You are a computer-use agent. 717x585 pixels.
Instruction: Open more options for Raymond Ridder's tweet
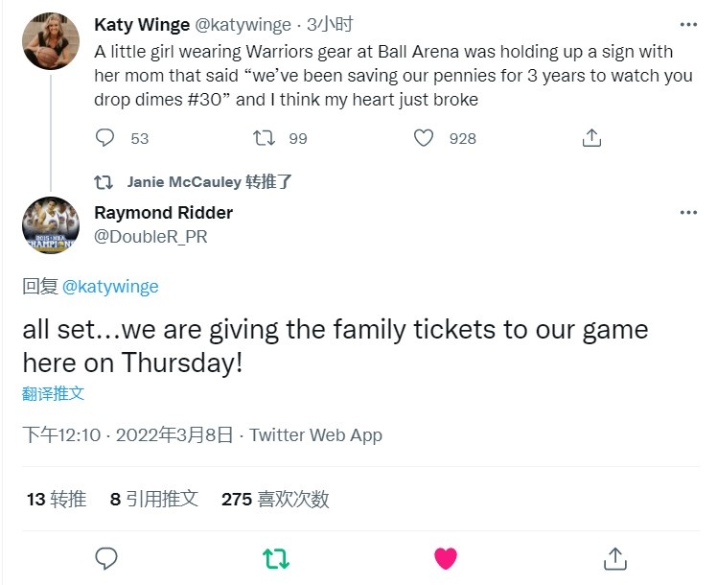pyautogui.click(x=688, y=212)
